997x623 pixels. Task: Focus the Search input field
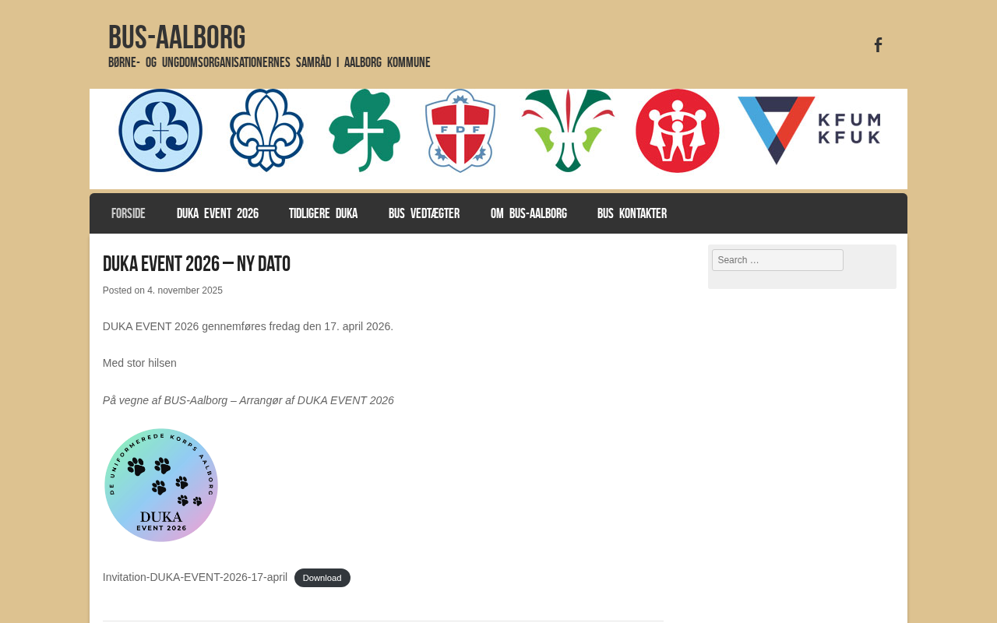pyautogui.click(x=777, y=260)
